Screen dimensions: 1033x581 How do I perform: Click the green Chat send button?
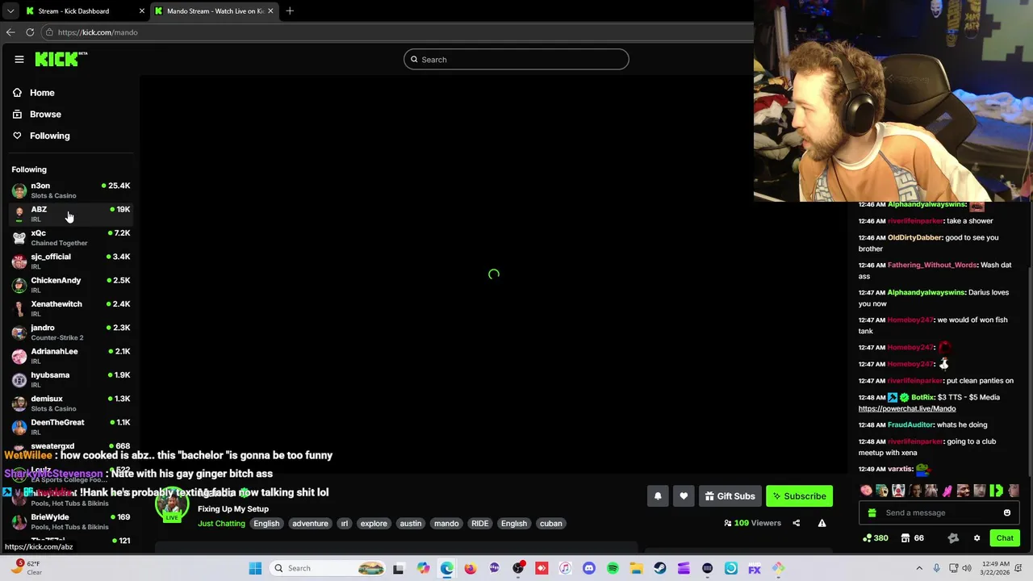pos(1005,538)
